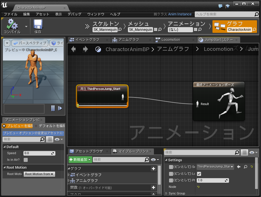261x197 pixels.
Task: Add a new graph with plus button
Action: coord(153,169)
